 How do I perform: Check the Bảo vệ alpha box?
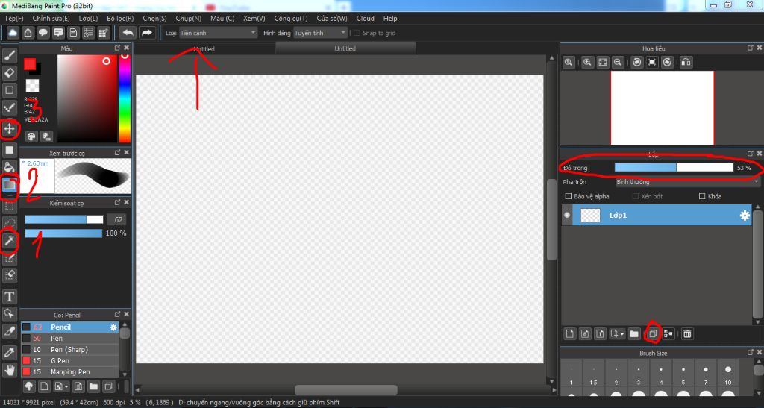click(568, 196)
